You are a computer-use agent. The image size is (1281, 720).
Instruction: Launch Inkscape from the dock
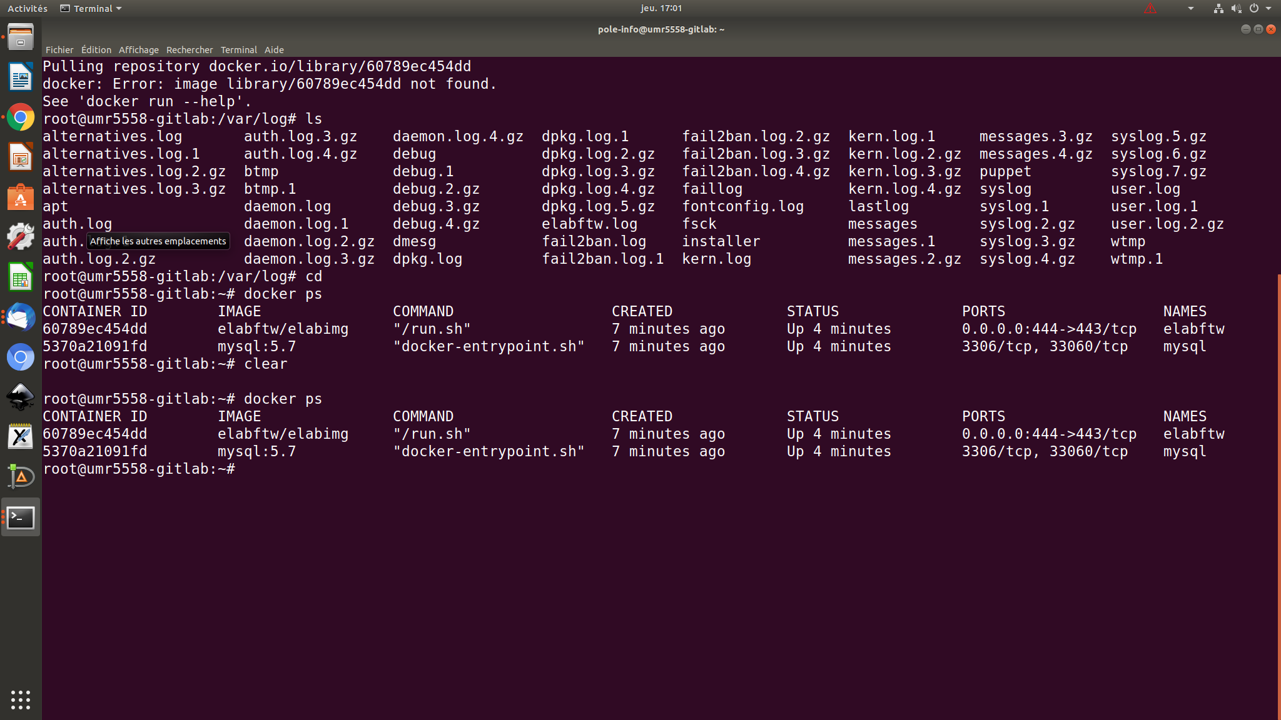pos(21,397)
